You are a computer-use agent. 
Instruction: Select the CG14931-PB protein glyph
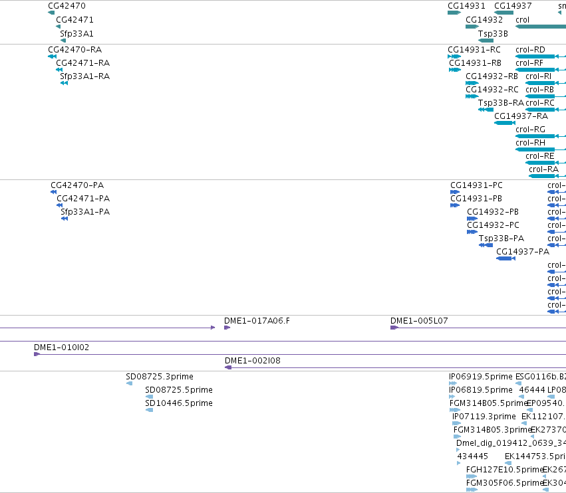(x=455, y=205)
